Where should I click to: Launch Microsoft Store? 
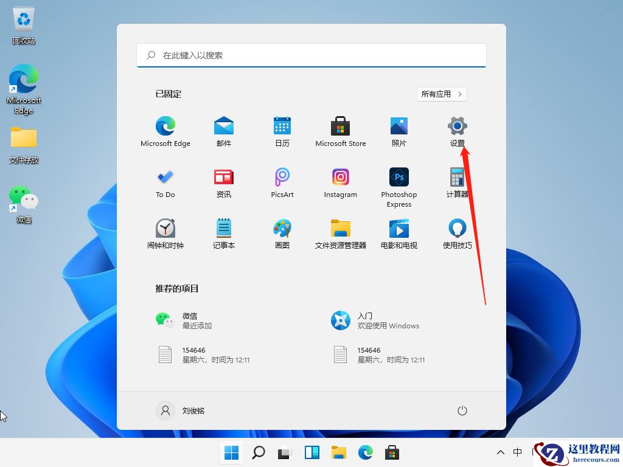(340, 128)
